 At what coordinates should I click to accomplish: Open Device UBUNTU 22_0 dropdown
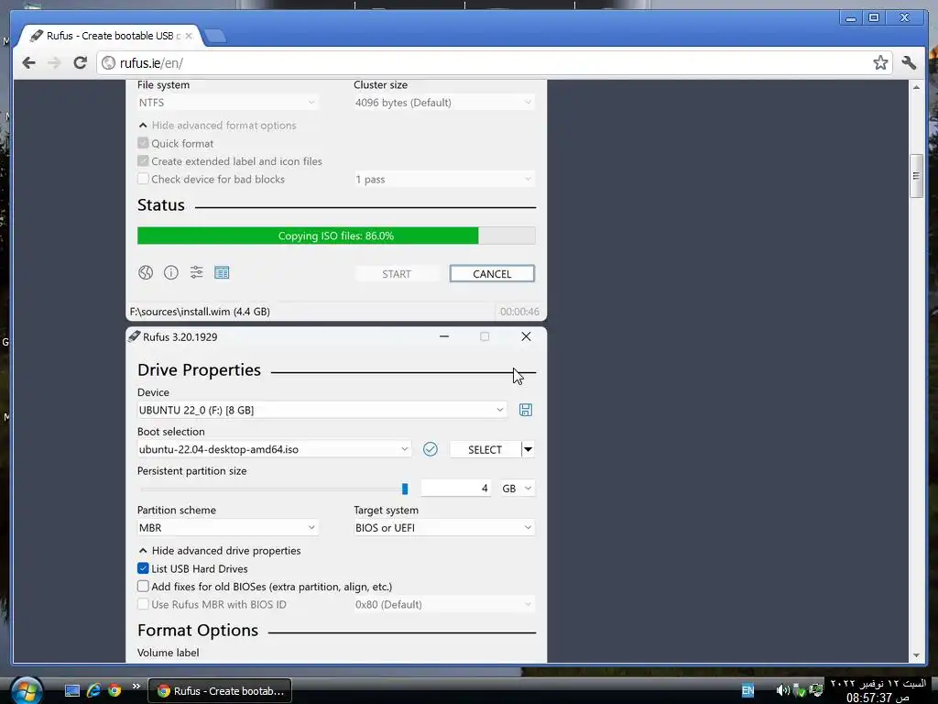click(x=322, y=410)
